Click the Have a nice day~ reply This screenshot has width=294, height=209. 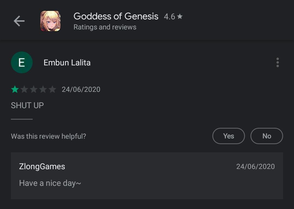pos(50,183)
